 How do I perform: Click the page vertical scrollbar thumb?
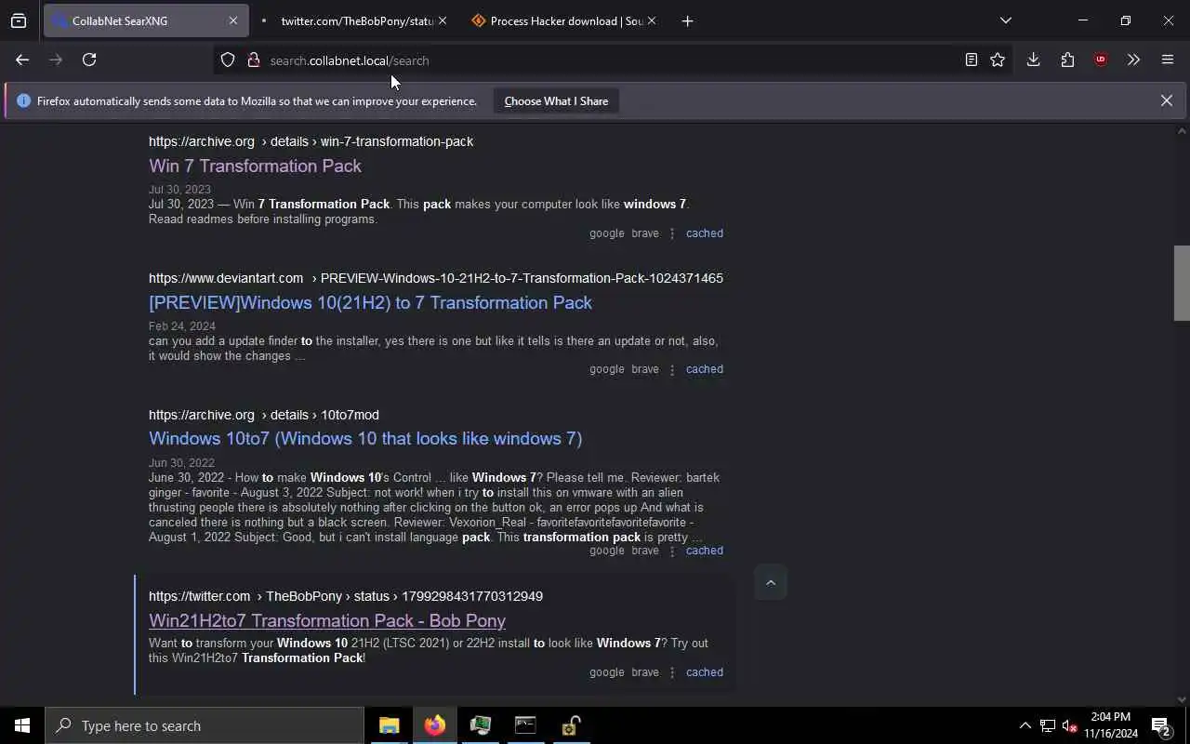pyautogui.click(x=1182, y=284)
